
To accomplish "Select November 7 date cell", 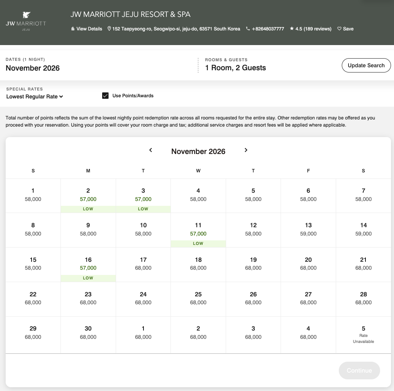I will pyautogui.click(x=363, y=196).
